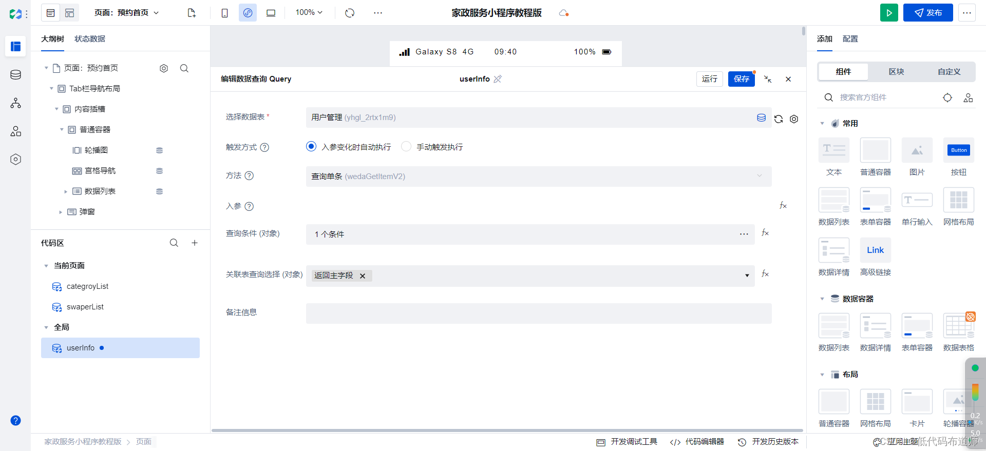Viewport: 986px width, 451px height.
Task: Click the 保存 button
Action: coord(742,79)
